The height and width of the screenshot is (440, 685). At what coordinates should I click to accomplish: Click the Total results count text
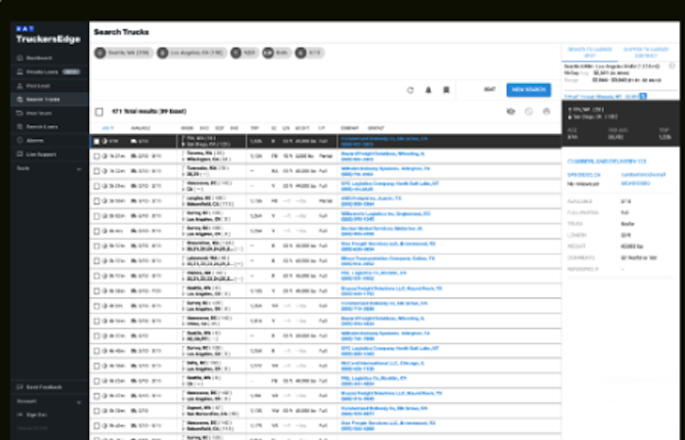pyautogui.click(x=149, y=111)
